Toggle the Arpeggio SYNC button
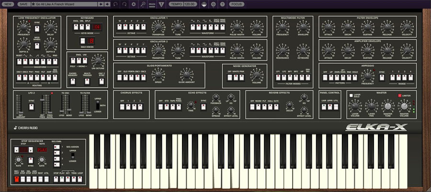This screenshot has width=431, height=192. (382, 77)
